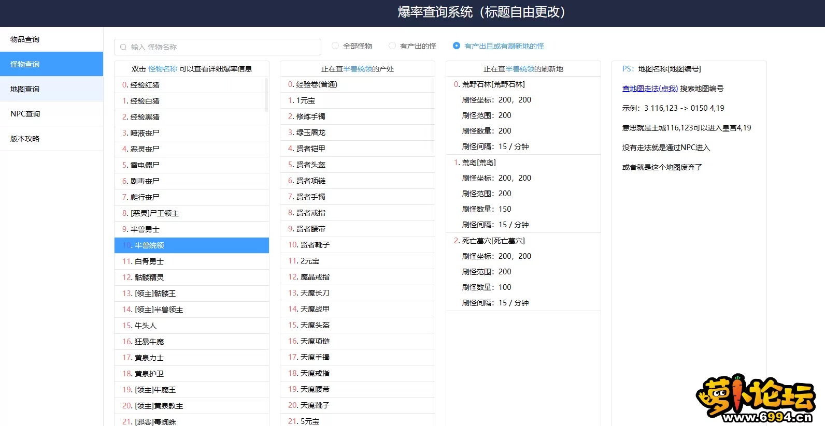Click drop item 贤者戒指
The image size is (825, 426).
(357, 213)
